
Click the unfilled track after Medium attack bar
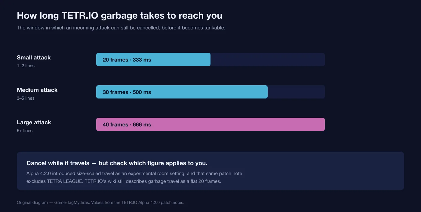[x=296, y=92]
